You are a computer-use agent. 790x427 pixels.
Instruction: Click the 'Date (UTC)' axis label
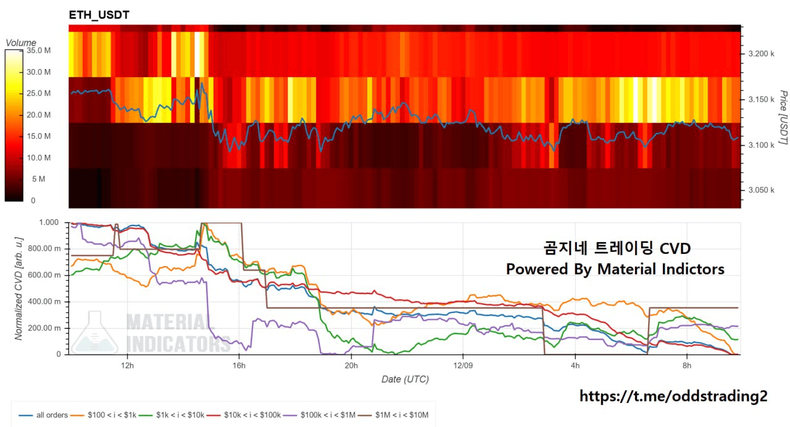click(404, 379)
